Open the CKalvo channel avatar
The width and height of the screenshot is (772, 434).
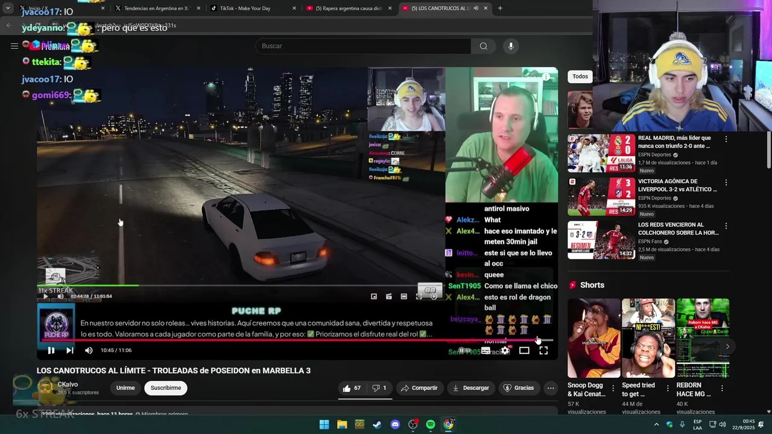[45, 388]
